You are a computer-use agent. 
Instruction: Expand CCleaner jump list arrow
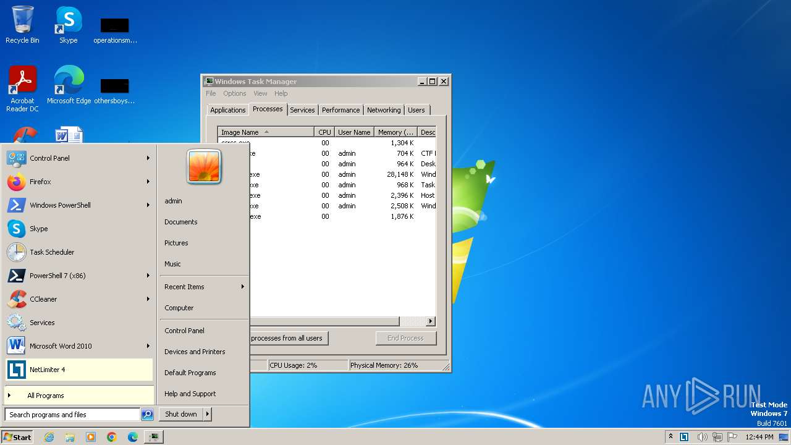coord(148,299)
